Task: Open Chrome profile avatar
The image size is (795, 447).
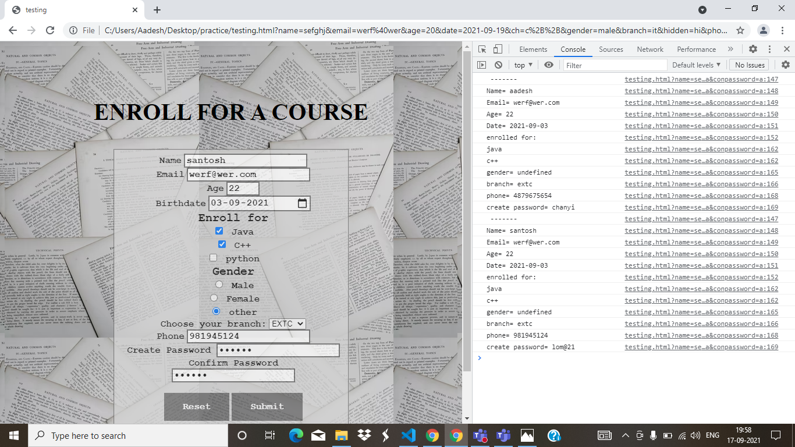Action: (x=764, y=30)
